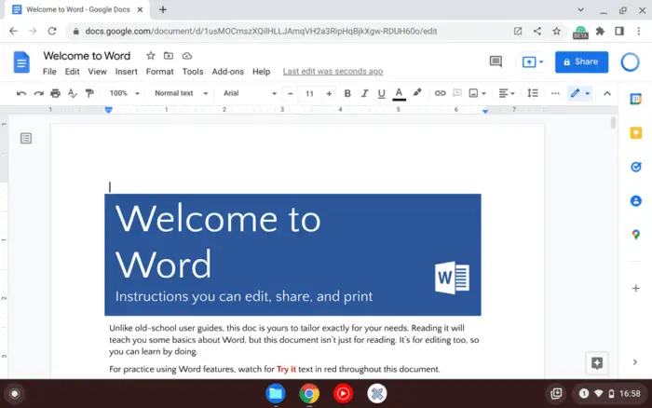Screen dimensions: 652x408
Task: Reload the page in Chrome
Action: [52, 31]
